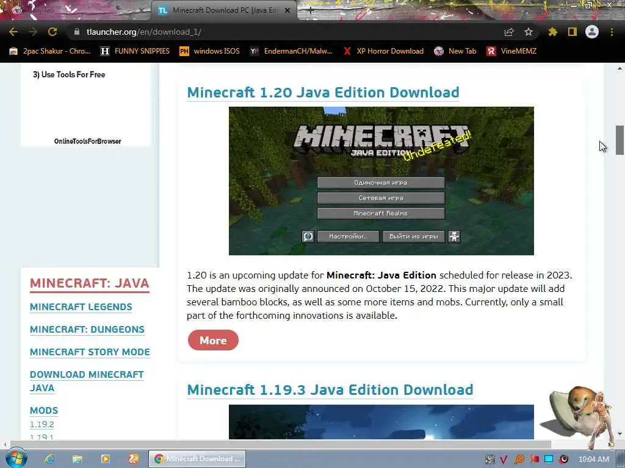Open the orange app icon in taskbar
Screen dimensions: 625x468
(134, 459)
